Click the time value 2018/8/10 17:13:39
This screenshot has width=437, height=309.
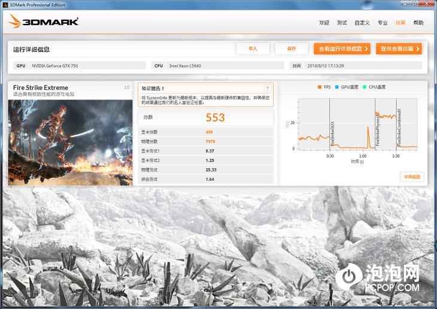pos(326,66)
